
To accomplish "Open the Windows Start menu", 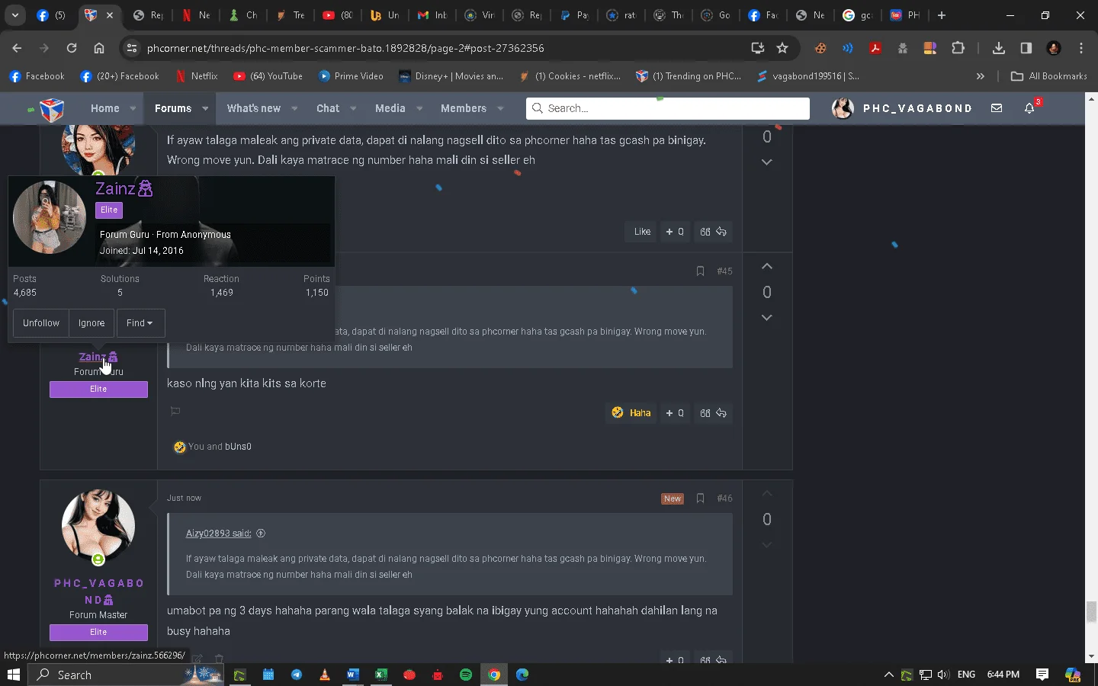I will 13,675.
